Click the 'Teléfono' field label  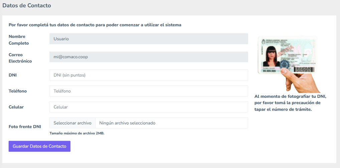click(18, 91)
